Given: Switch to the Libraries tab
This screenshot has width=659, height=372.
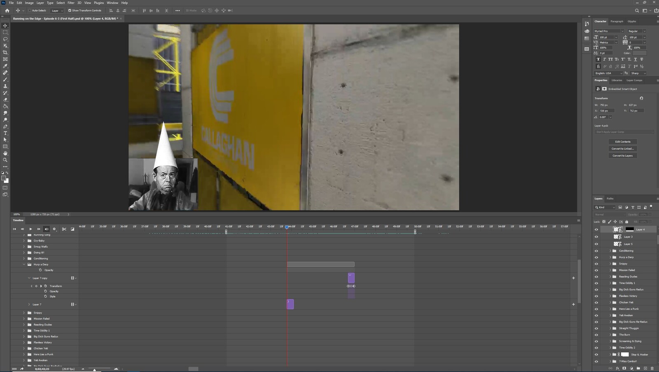Looking at the screenshot, I should click(x=617, y=80).
